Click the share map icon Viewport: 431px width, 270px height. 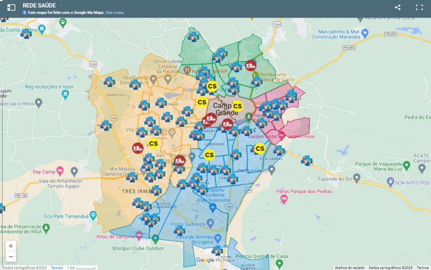pos(397,7)
